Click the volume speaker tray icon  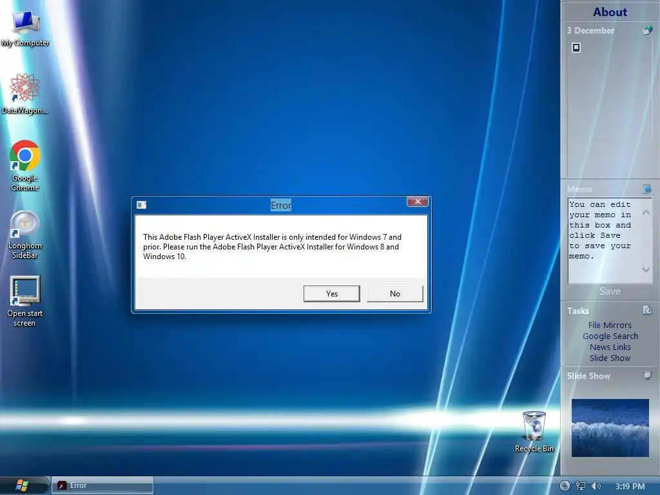[596, 486]
